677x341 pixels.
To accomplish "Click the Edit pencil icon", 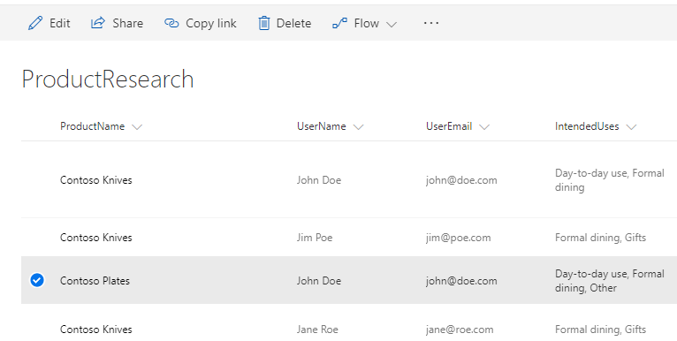I will tap(35, 23).
